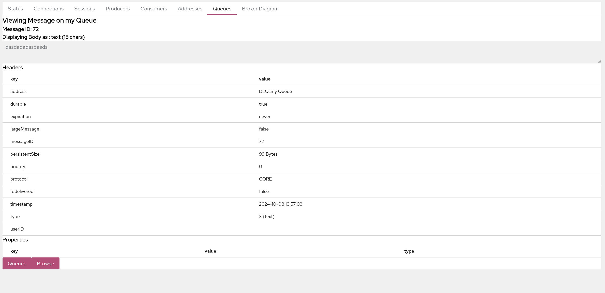Image resolution: width=605 pixels, height=293 pixels.
Task: Click the protocol value CORE
Action: [265, 179]
